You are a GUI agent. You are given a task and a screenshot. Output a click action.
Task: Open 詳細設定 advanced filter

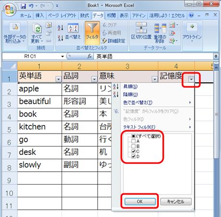[114, 41]
